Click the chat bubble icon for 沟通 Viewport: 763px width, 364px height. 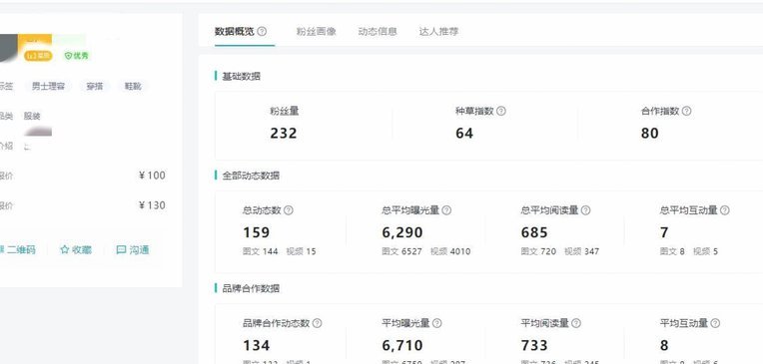(x=121, y=249)
